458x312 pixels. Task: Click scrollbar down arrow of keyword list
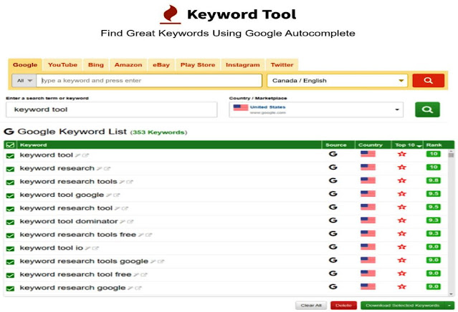tap(452, 294)
